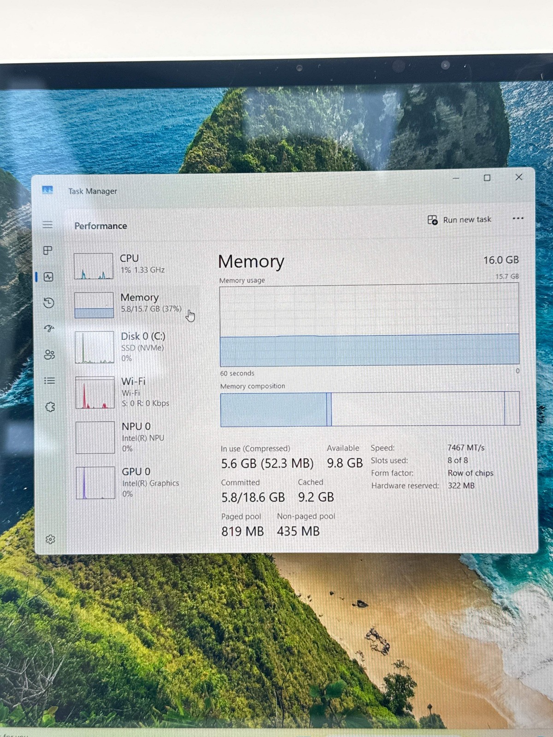Image resolution: width=553 pixels, height=737 pixels.
Task: Click the Hardware reserved value 322 MB
Action: 461,485
